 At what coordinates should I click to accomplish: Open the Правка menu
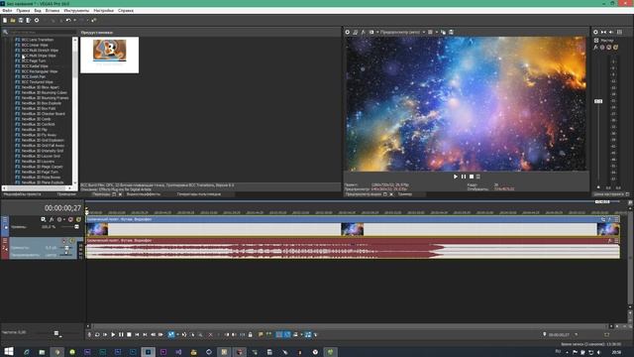click(23, 11)
